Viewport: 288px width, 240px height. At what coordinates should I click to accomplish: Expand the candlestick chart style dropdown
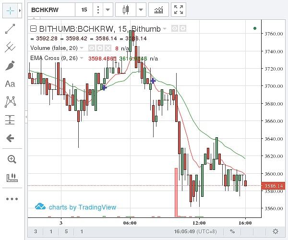click(x=141, y=9)
